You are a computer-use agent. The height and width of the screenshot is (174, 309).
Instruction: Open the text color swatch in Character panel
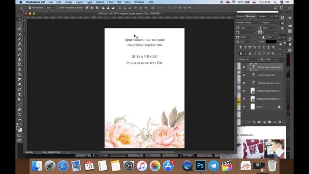pyautogui.click(x=271, y=42)
